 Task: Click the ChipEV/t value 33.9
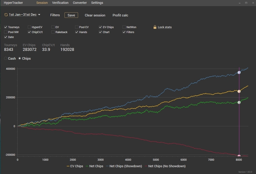click(46, 50)
